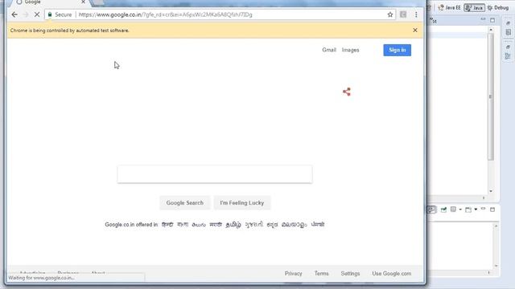Open the Outline-style list icon in Eclipse trim

[508, 56]
